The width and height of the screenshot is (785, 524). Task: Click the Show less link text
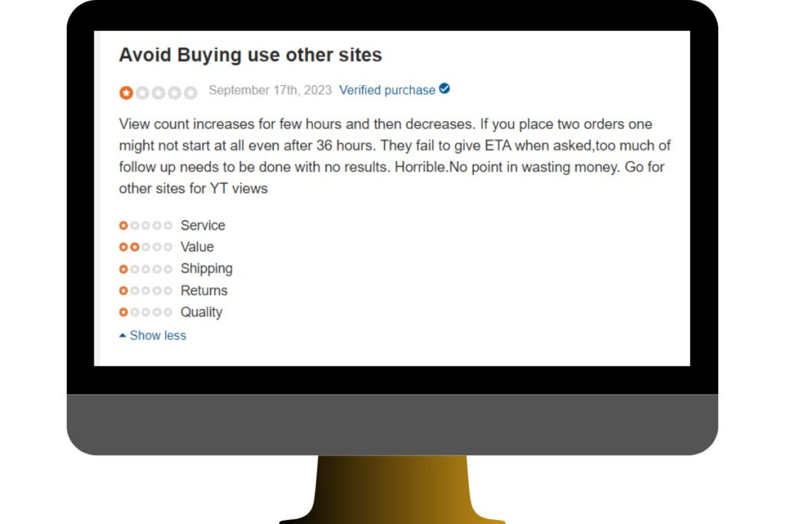(158, 335)
